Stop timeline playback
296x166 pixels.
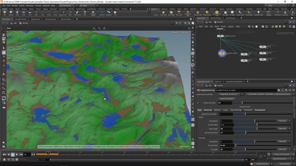point(12,154)
